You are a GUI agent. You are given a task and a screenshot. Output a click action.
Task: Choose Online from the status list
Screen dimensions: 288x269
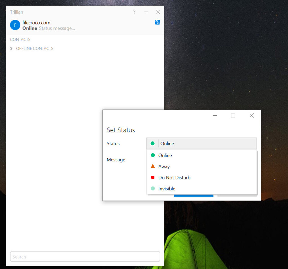202,155
